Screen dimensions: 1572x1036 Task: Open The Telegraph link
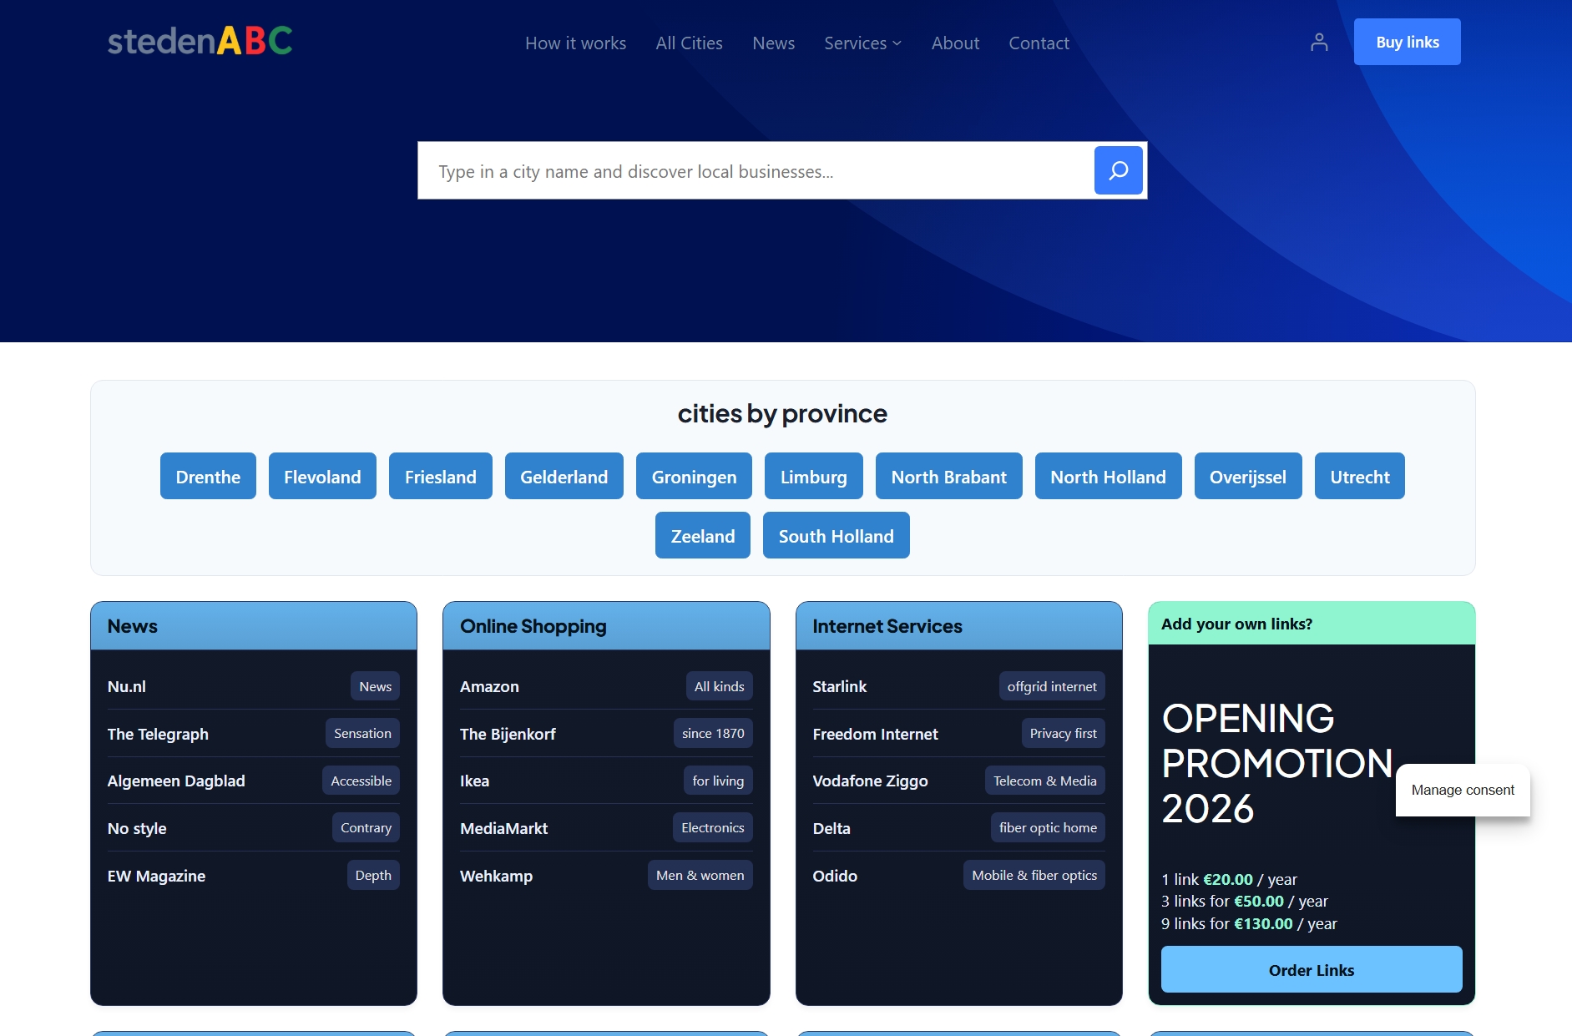click(x=158, y=734)
